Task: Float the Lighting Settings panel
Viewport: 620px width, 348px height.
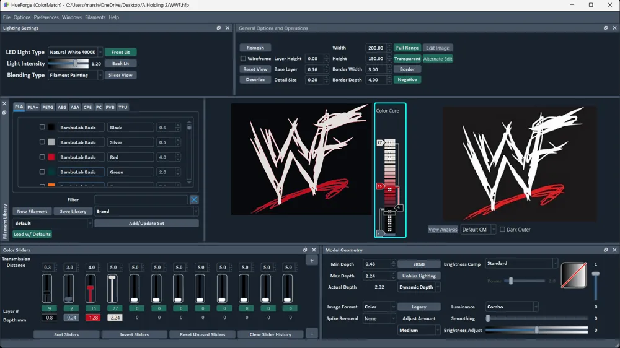Action: click(x=219, y=28)
